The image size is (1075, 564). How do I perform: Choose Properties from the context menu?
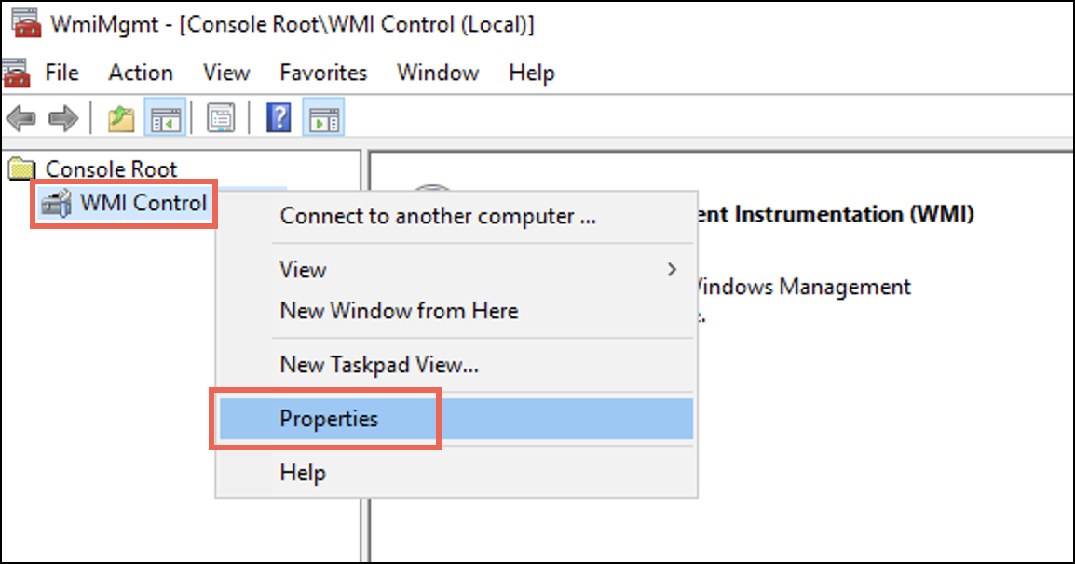point(329,419)
